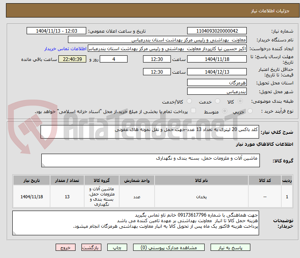Click response deadline date 1404/11/18 field
Screen dimensions: 300x258
217,59
